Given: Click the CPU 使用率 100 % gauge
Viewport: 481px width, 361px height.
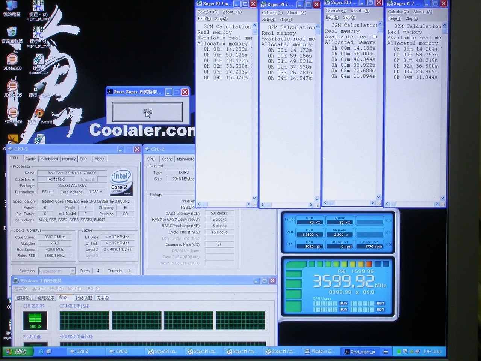Looking at the screenshot, I should point(35,320).
